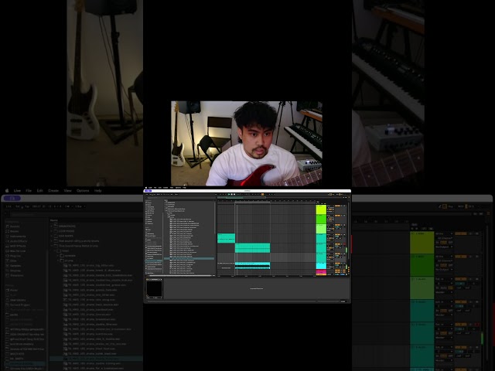This screenshot has height=371, width=495.
Task: Select Templates category in the blurred background browser
Action: [x=15, y=275]
